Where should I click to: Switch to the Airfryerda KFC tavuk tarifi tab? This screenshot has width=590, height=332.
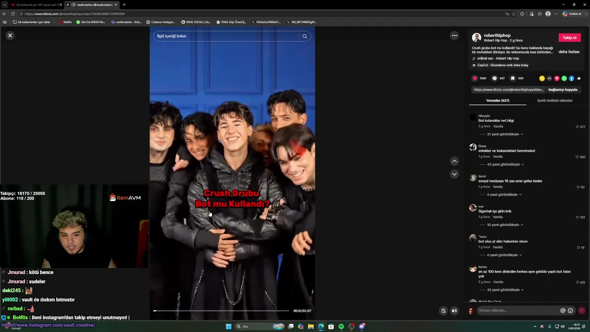[36, 5]
